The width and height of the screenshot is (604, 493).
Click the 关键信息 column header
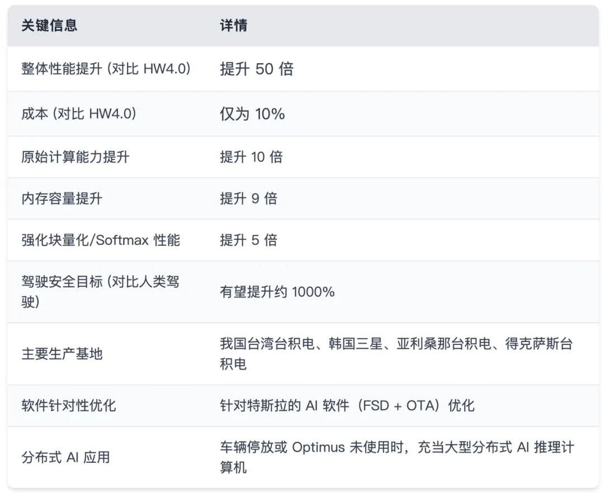49,26
